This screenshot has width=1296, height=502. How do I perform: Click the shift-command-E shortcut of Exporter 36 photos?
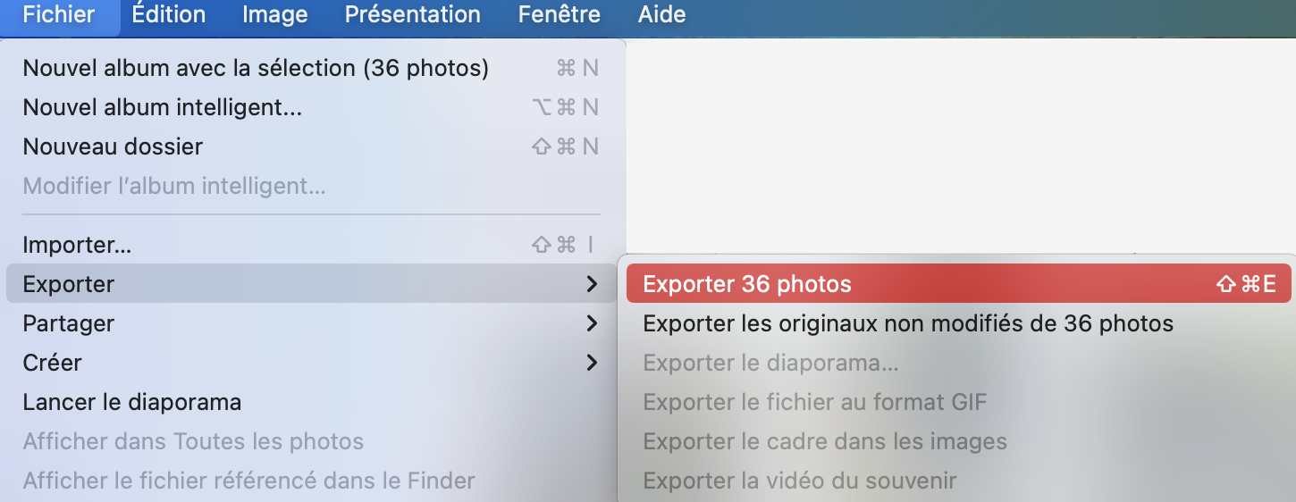click(1246, 284)
